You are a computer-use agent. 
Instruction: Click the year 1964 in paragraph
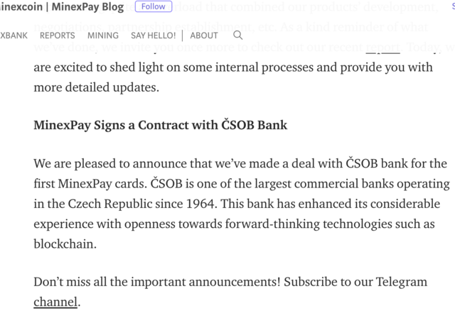pyautogui.click(x=201, y=204)
